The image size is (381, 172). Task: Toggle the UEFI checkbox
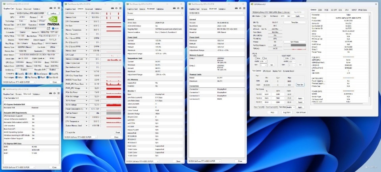[53, 28]
